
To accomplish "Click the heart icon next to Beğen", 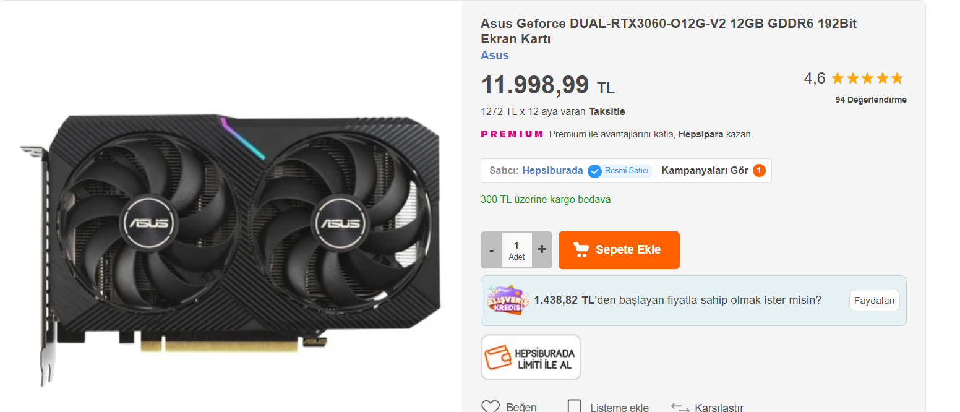I will pyautogui.click(x=491, y=406).
